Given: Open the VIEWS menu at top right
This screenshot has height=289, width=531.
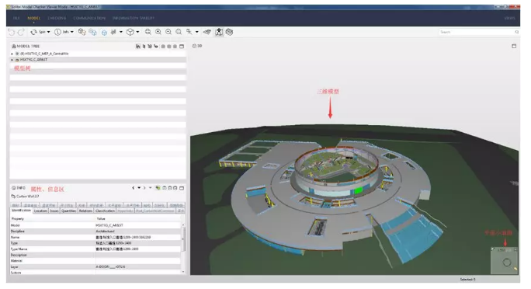Looking at the screenshot, I should (x=510, y=18).
